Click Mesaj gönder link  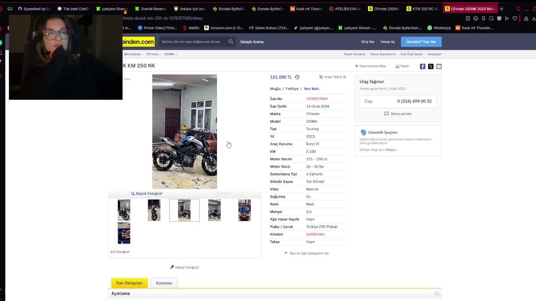coord(398,114)
